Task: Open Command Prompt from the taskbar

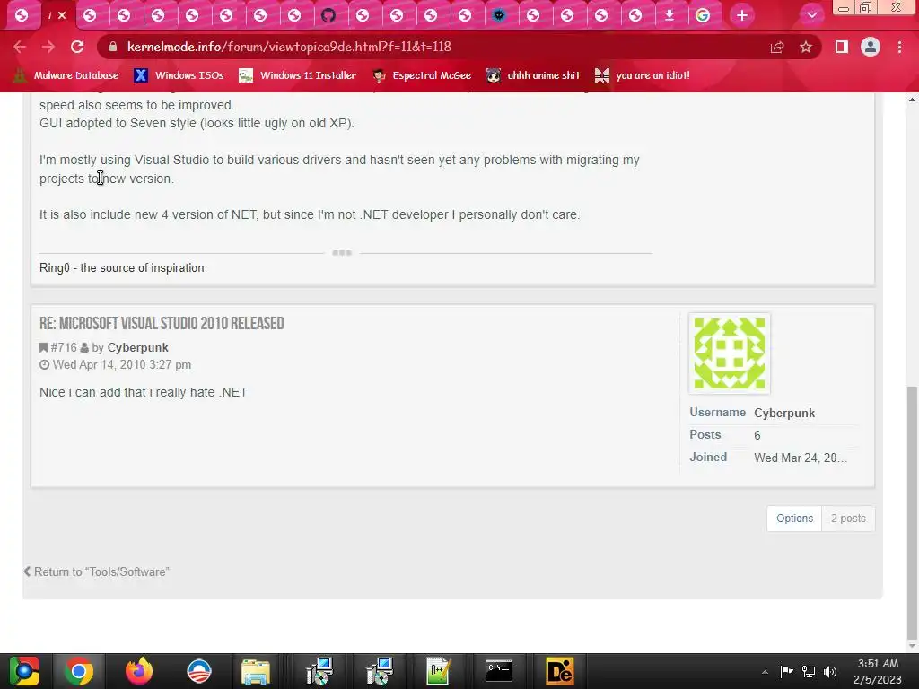Action: [499, 671]
